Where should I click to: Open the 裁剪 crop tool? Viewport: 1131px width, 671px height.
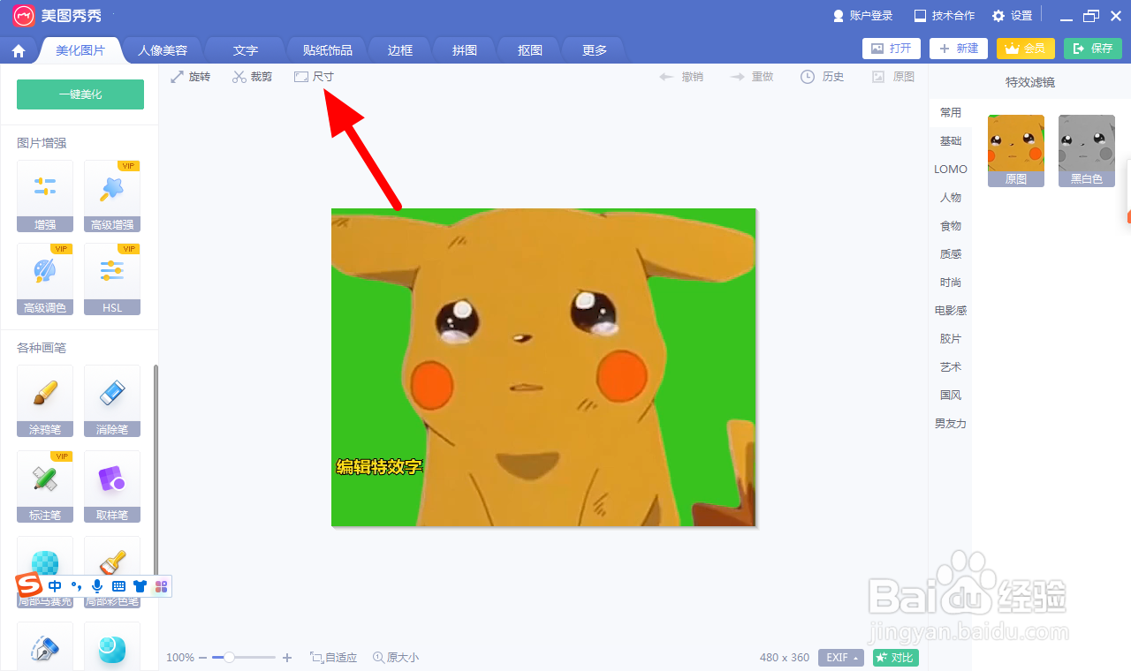pos(252,76)
